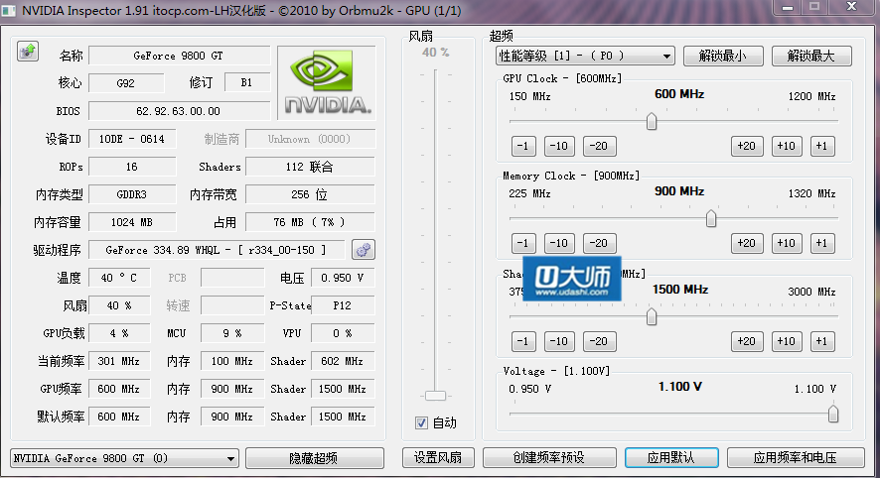Click the 1.100 V voltage value label
Screen dimensions: 880x478
[680, 387]
